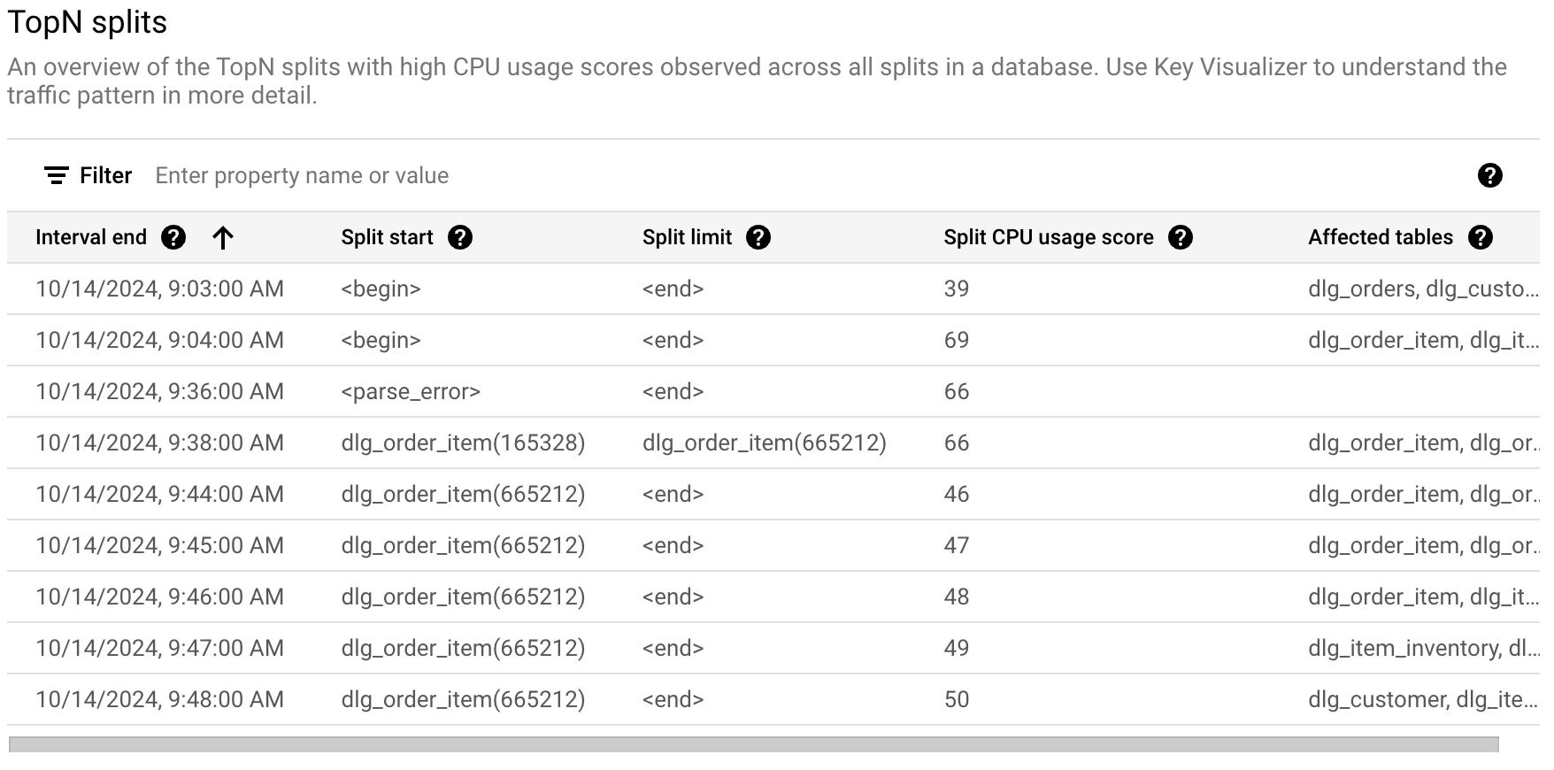The width and height of the screenshot is (1554, 770).
Task: Click the Split limit column header
Action: click(x=687, y=237)
